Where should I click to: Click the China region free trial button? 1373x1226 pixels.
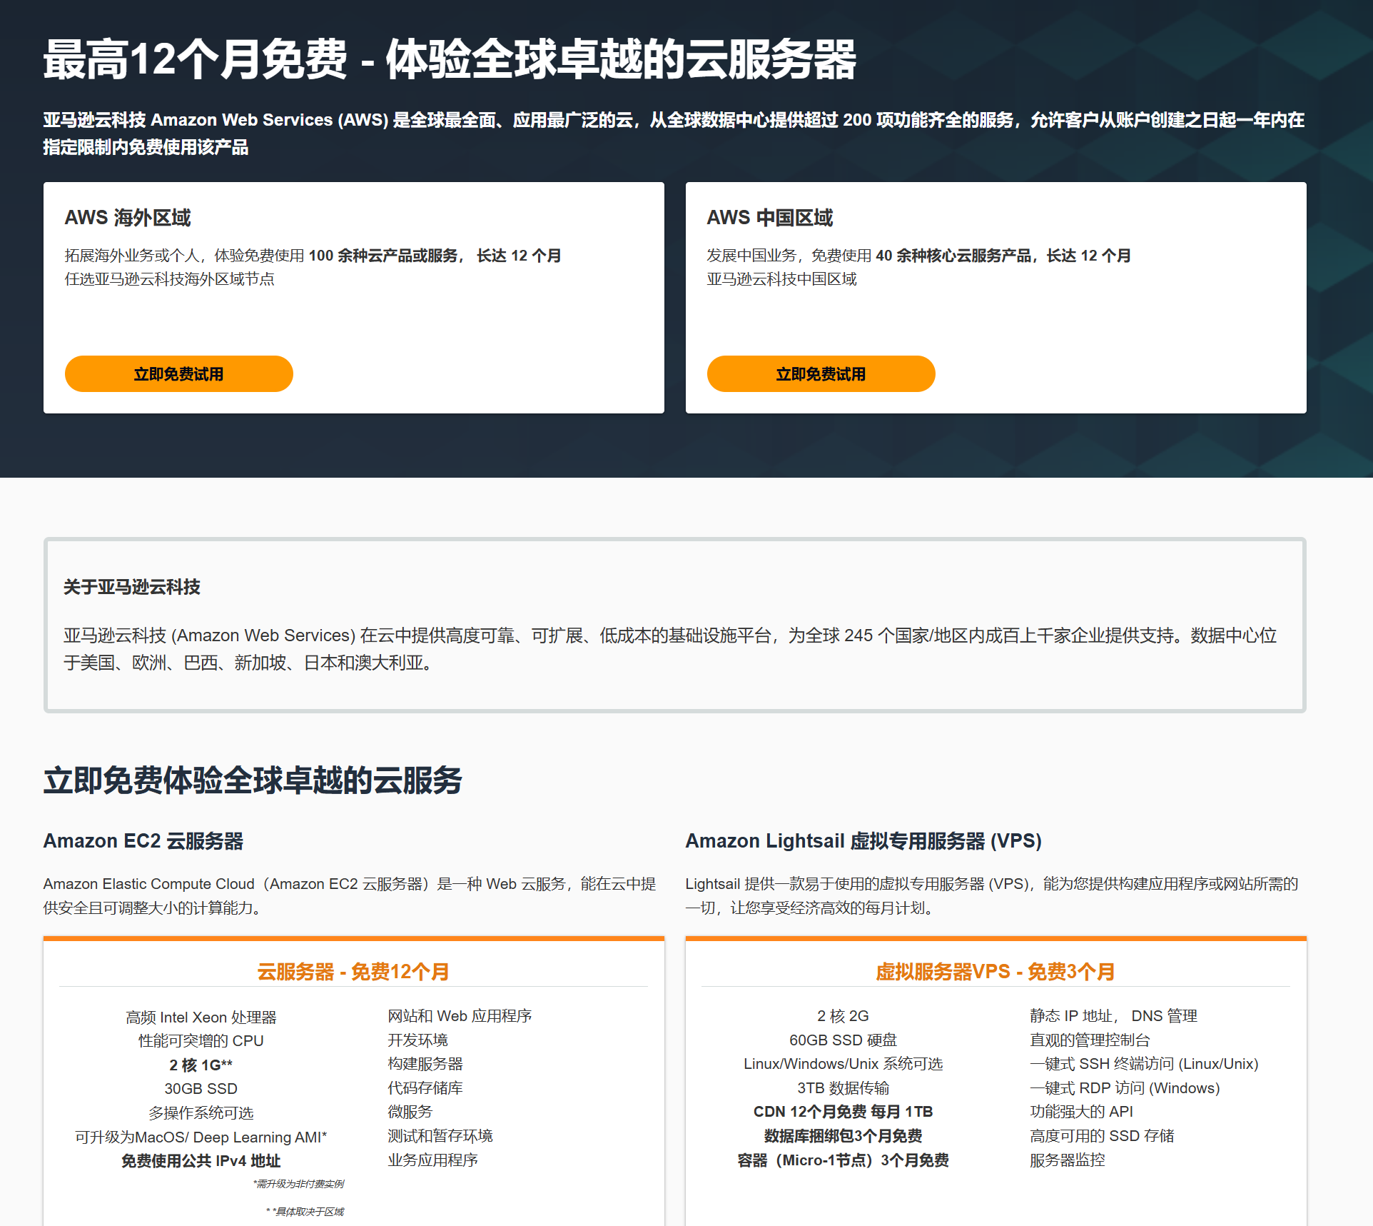tap(821, 374)
